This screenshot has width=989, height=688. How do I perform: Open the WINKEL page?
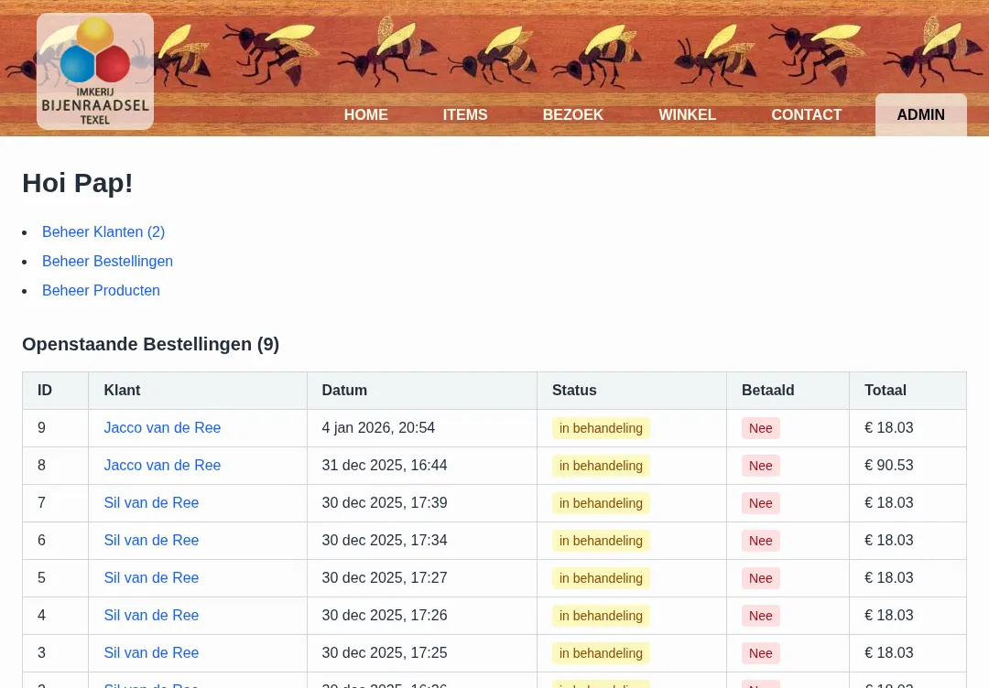click(687, 114)
